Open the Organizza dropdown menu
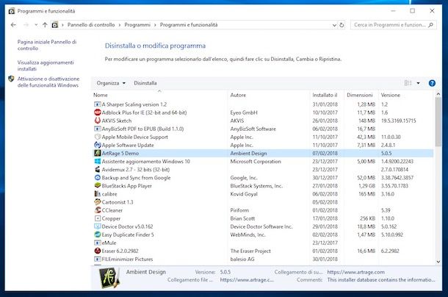The image size is (448, 297). [x=111, y=83]
